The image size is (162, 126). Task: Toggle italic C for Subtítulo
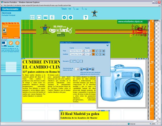pyautogui.click(x=97, y=54)
